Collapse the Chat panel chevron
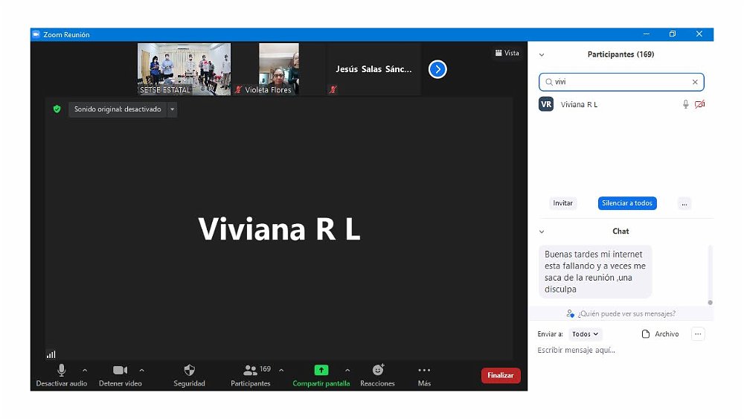Screen dimensions: 744x419 [x=542, y=231]
